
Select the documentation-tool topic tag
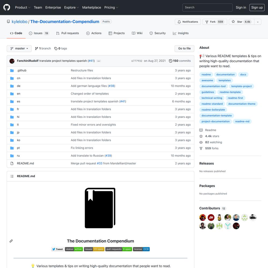214,86
